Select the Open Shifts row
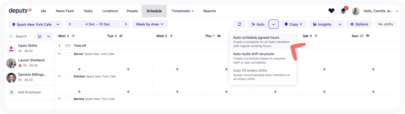This screenshot has width=405, height=114. coord(30,48)
